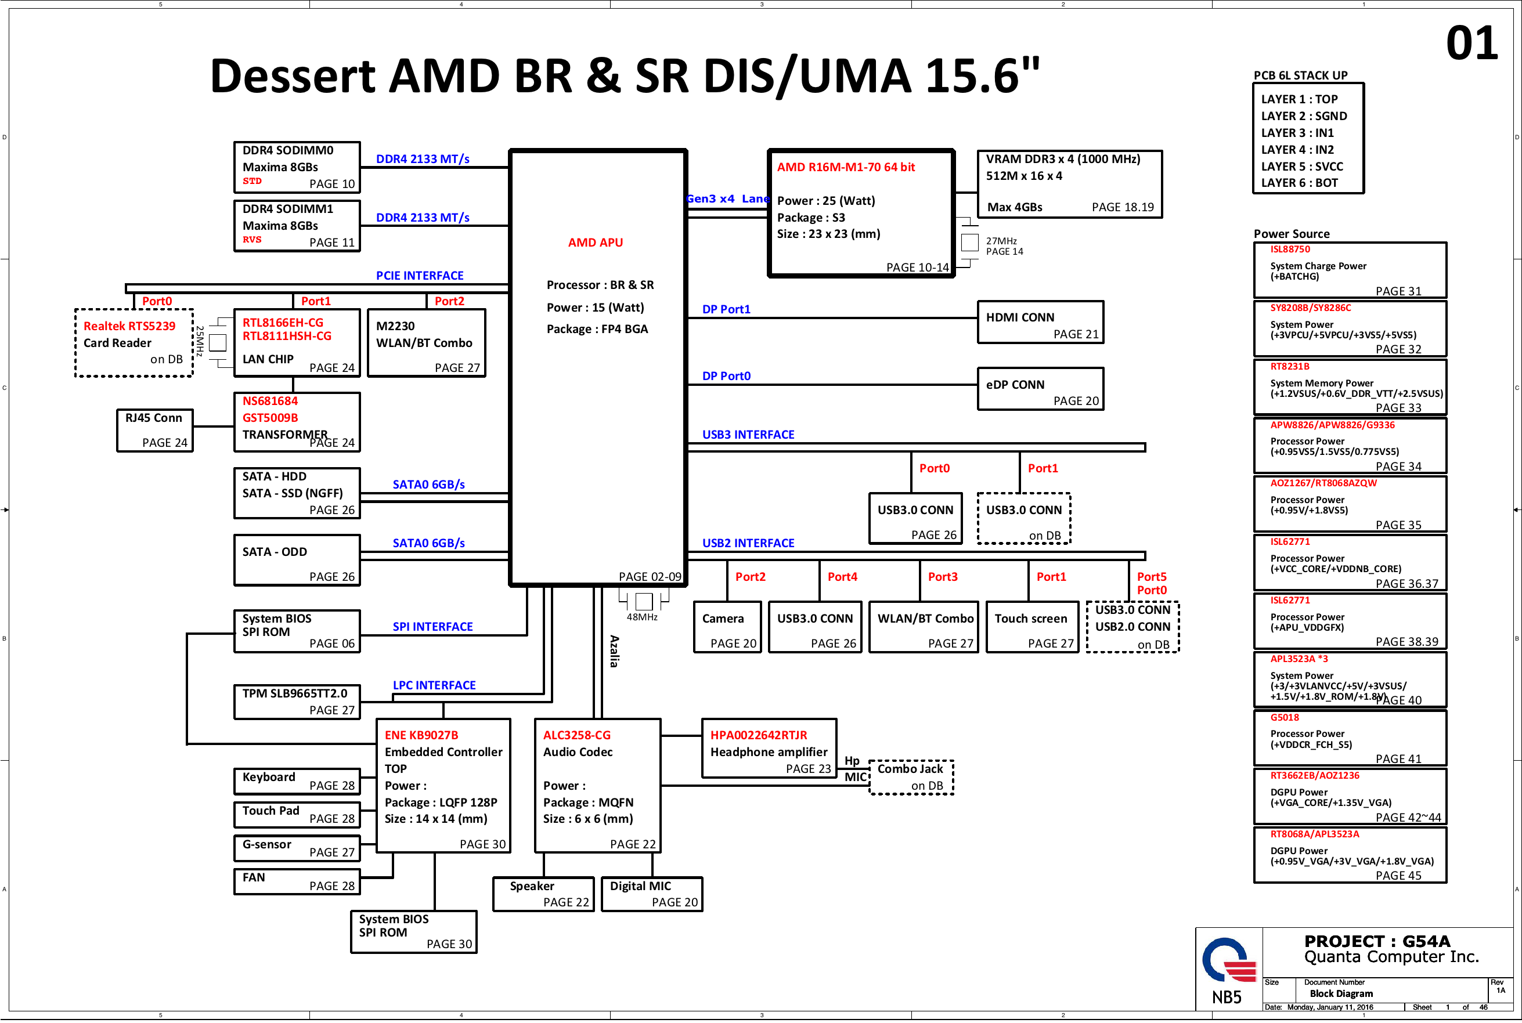Click the 27MHz crystal symbol
1522x1023 pixels.
(x=970, y=243)
